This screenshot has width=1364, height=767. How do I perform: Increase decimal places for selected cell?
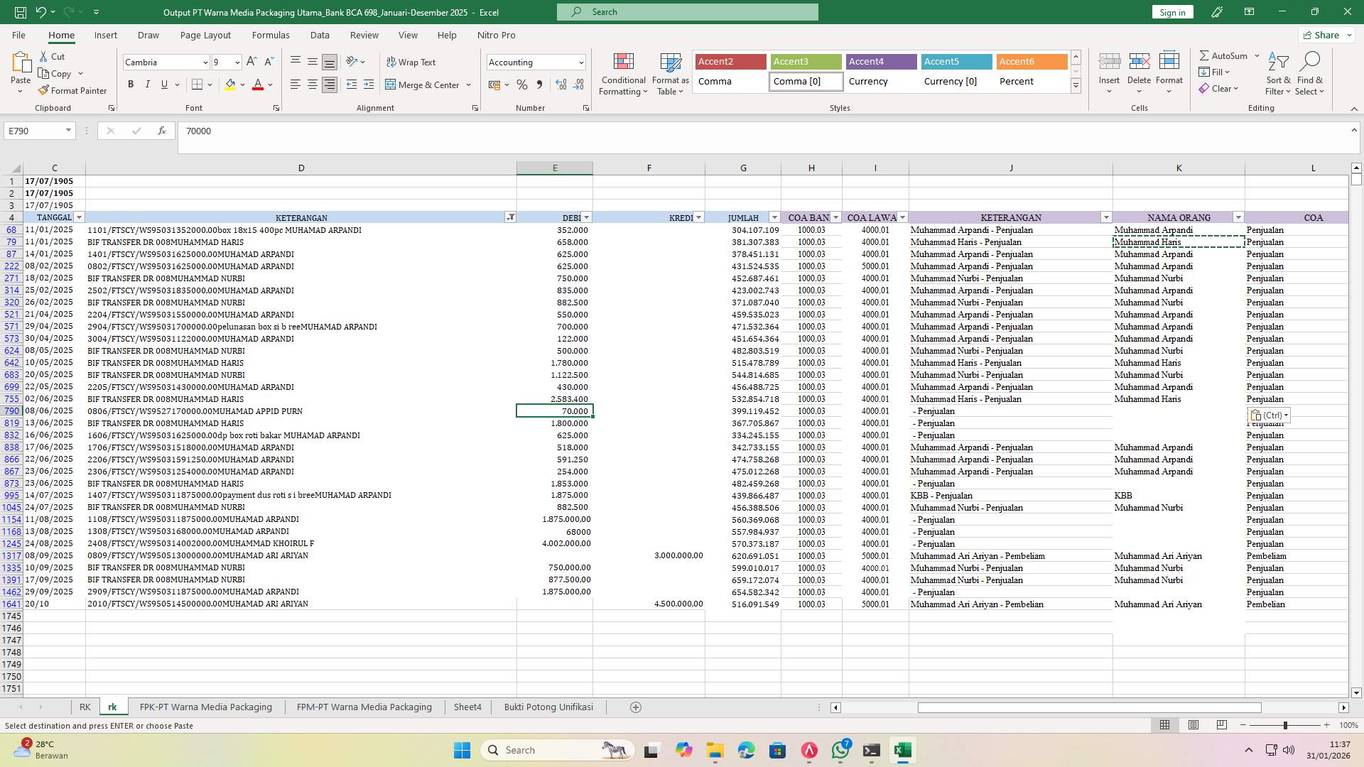[561, 85]
